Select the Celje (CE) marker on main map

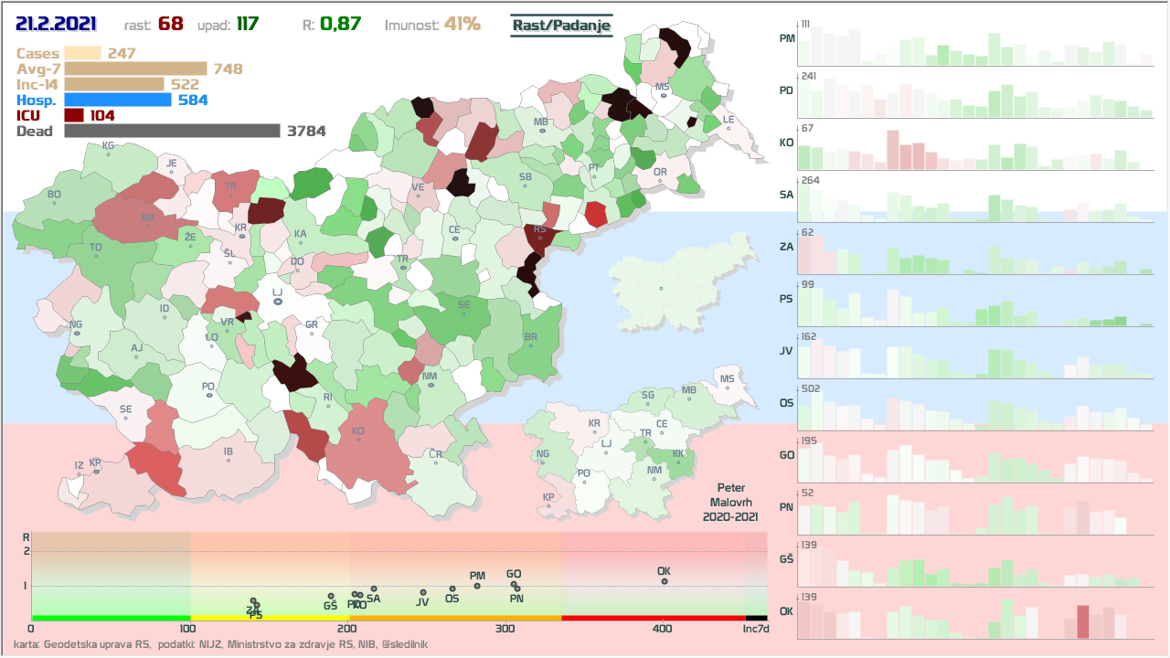(454, 239)
